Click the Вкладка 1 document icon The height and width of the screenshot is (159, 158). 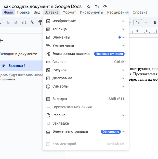[x=4, y=66]
